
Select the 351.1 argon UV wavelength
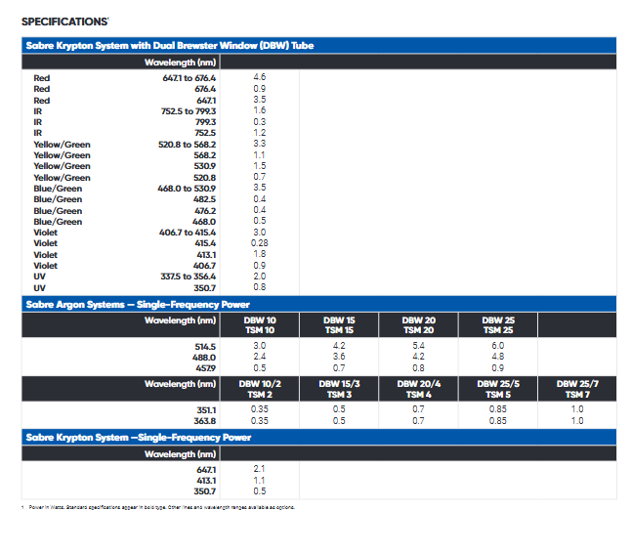(206, 410)
